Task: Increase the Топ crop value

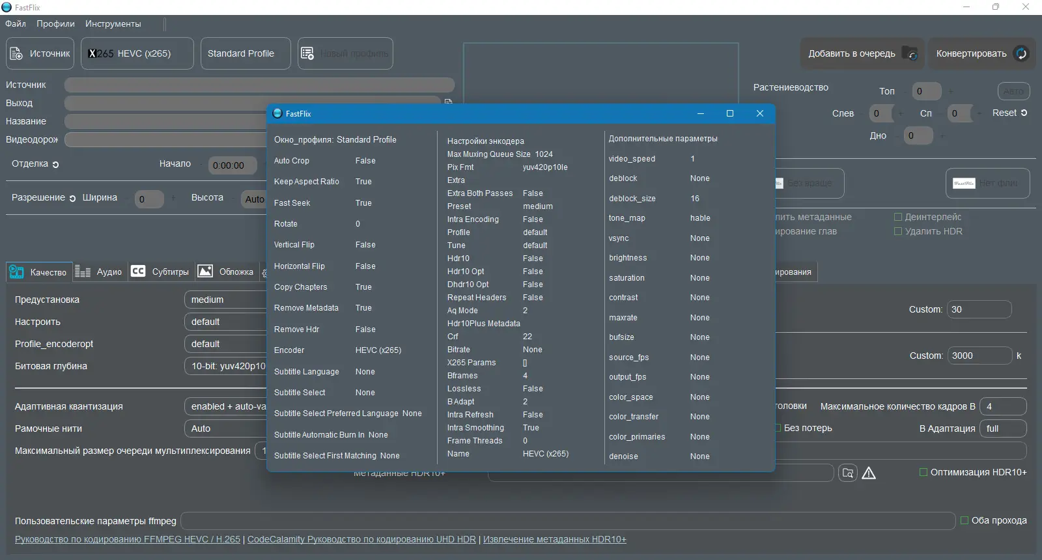Action: (x=951, y=91)
